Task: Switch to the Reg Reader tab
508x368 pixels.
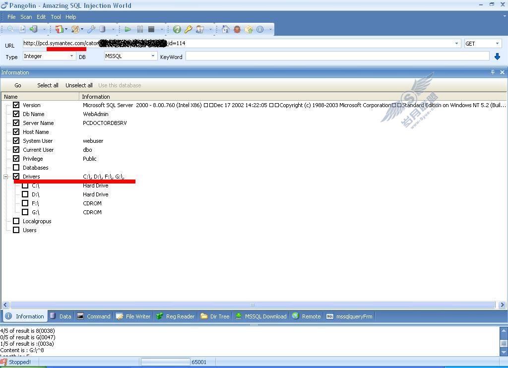Action: (x=175, y=316)
